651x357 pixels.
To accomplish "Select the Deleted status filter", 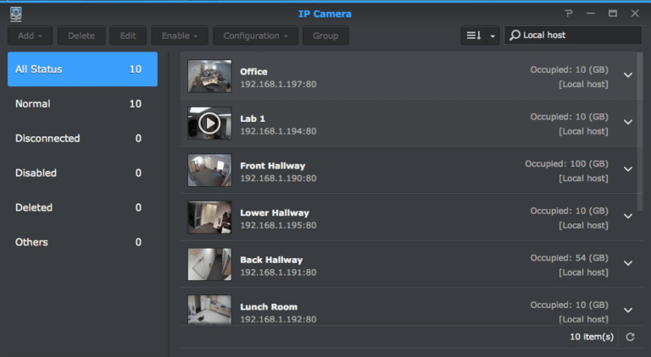I will pyautogui.click(x=82, y=207).
